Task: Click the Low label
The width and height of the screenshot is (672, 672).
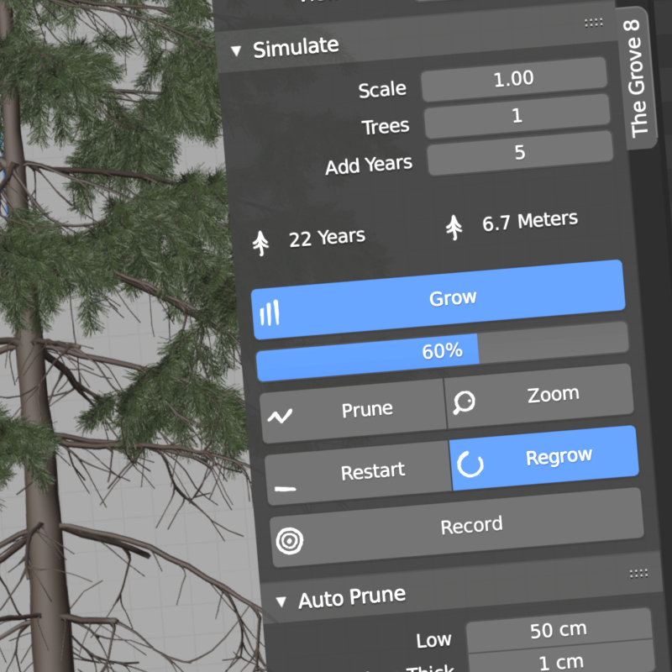Action: click(433, 640)
